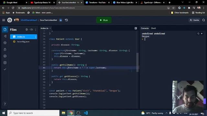The height and width of the screenshot is (116, 207).
Task: Open the Packages cube icon
Action: pyautogui.click(x=5, y=43)
